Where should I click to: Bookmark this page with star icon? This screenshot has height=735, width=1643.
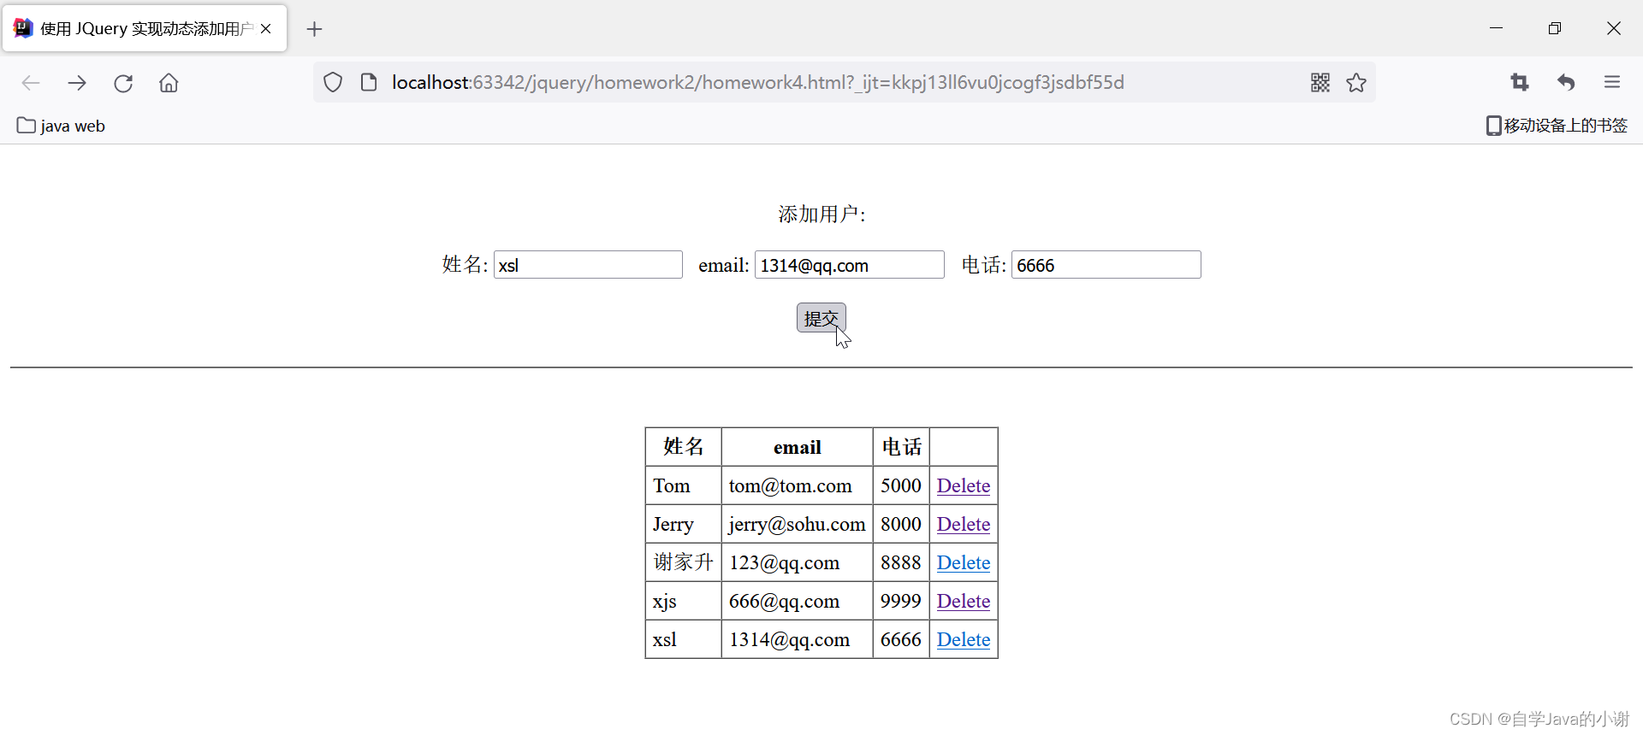point(1356,82)
